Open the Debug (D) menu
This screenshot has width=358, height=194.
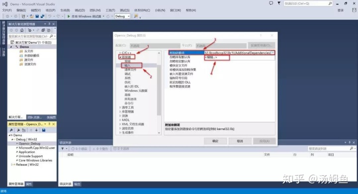(80, 10)
